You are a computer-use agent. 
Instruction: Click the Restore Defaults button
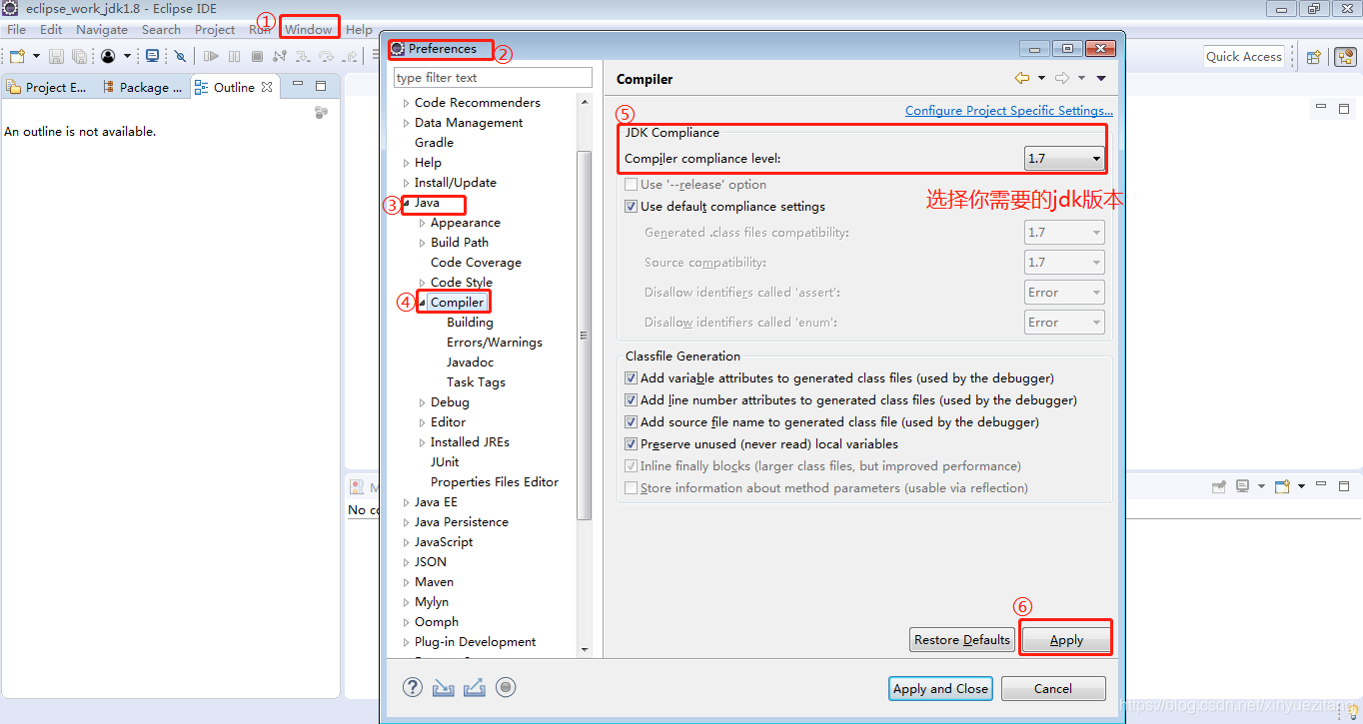coord(962,639)
